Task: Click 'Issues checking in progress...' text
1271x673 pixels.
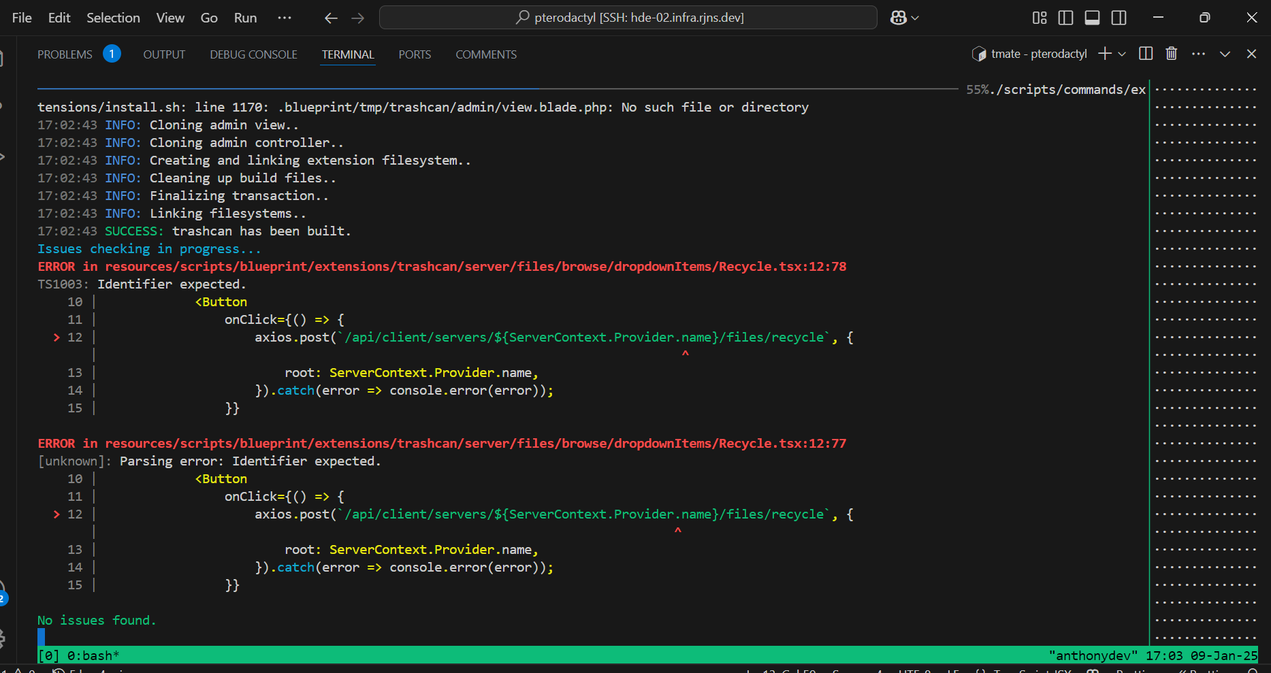Action: point(149,249)
